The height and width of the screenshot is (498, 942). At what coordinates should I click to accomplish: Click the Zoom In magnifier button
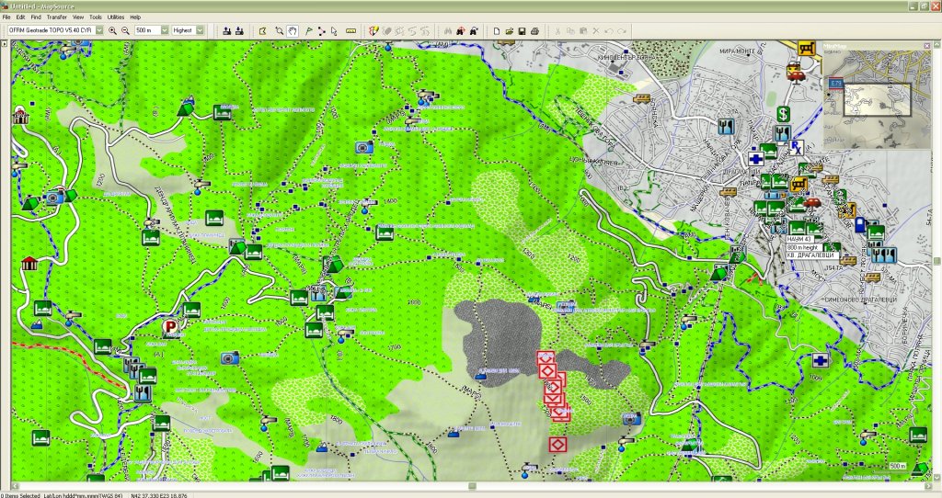112,30
